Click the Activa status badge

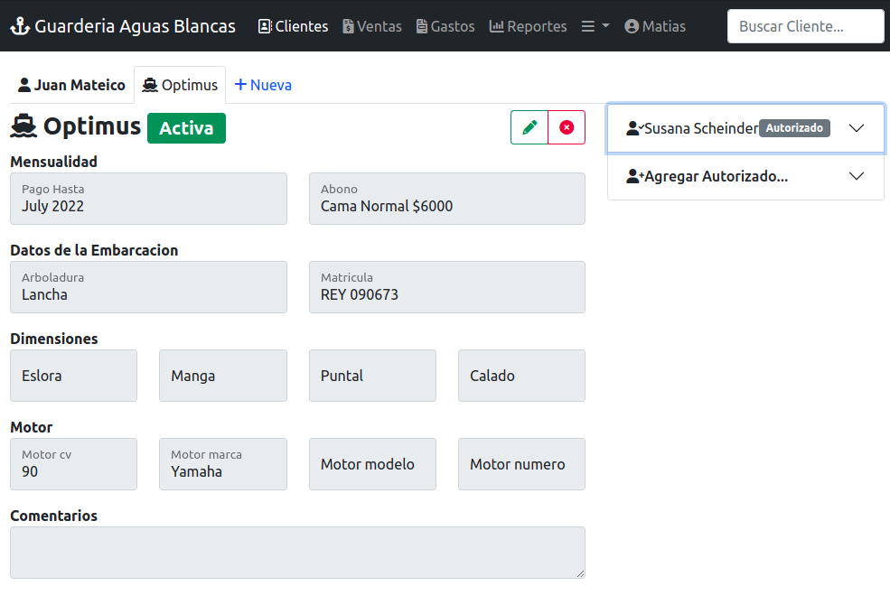coord(186,128)
